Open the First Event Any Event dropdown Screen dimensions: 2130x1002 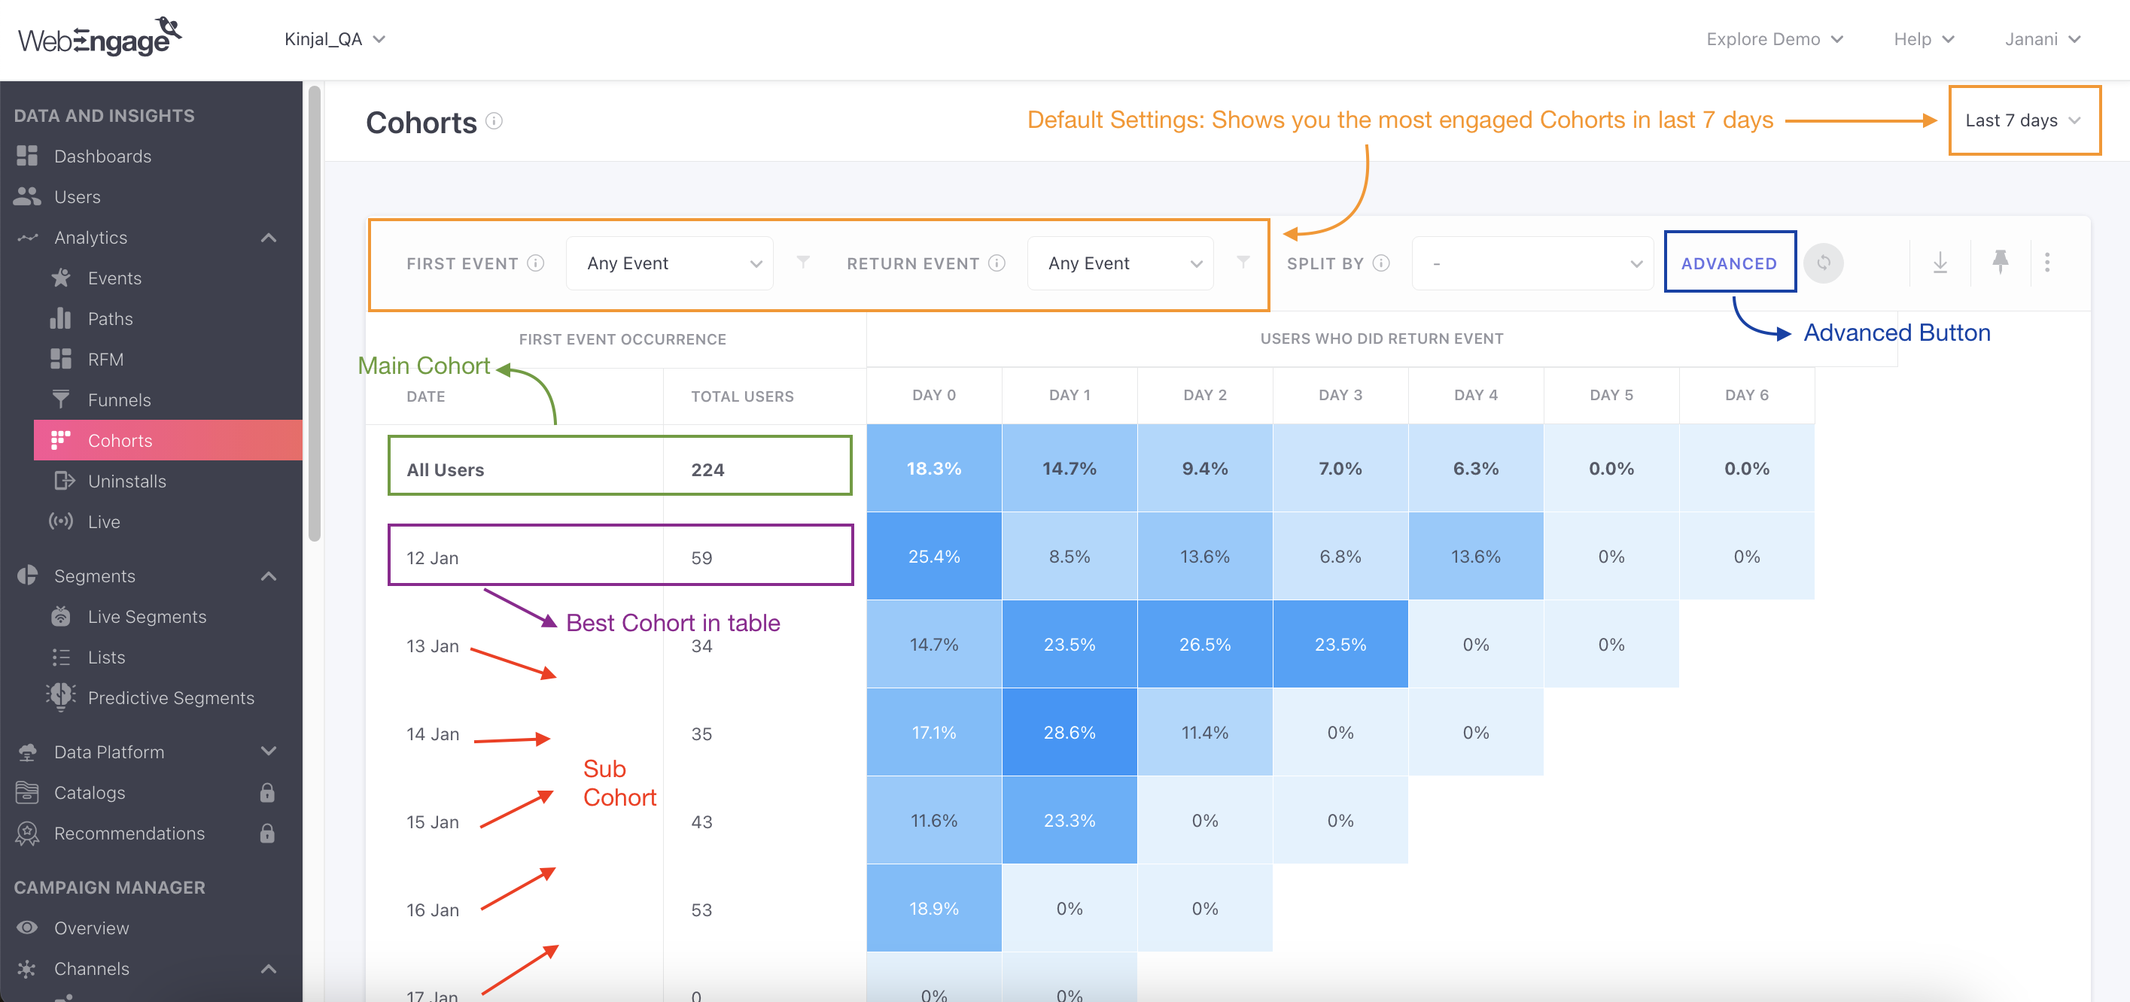pos(670,263)
